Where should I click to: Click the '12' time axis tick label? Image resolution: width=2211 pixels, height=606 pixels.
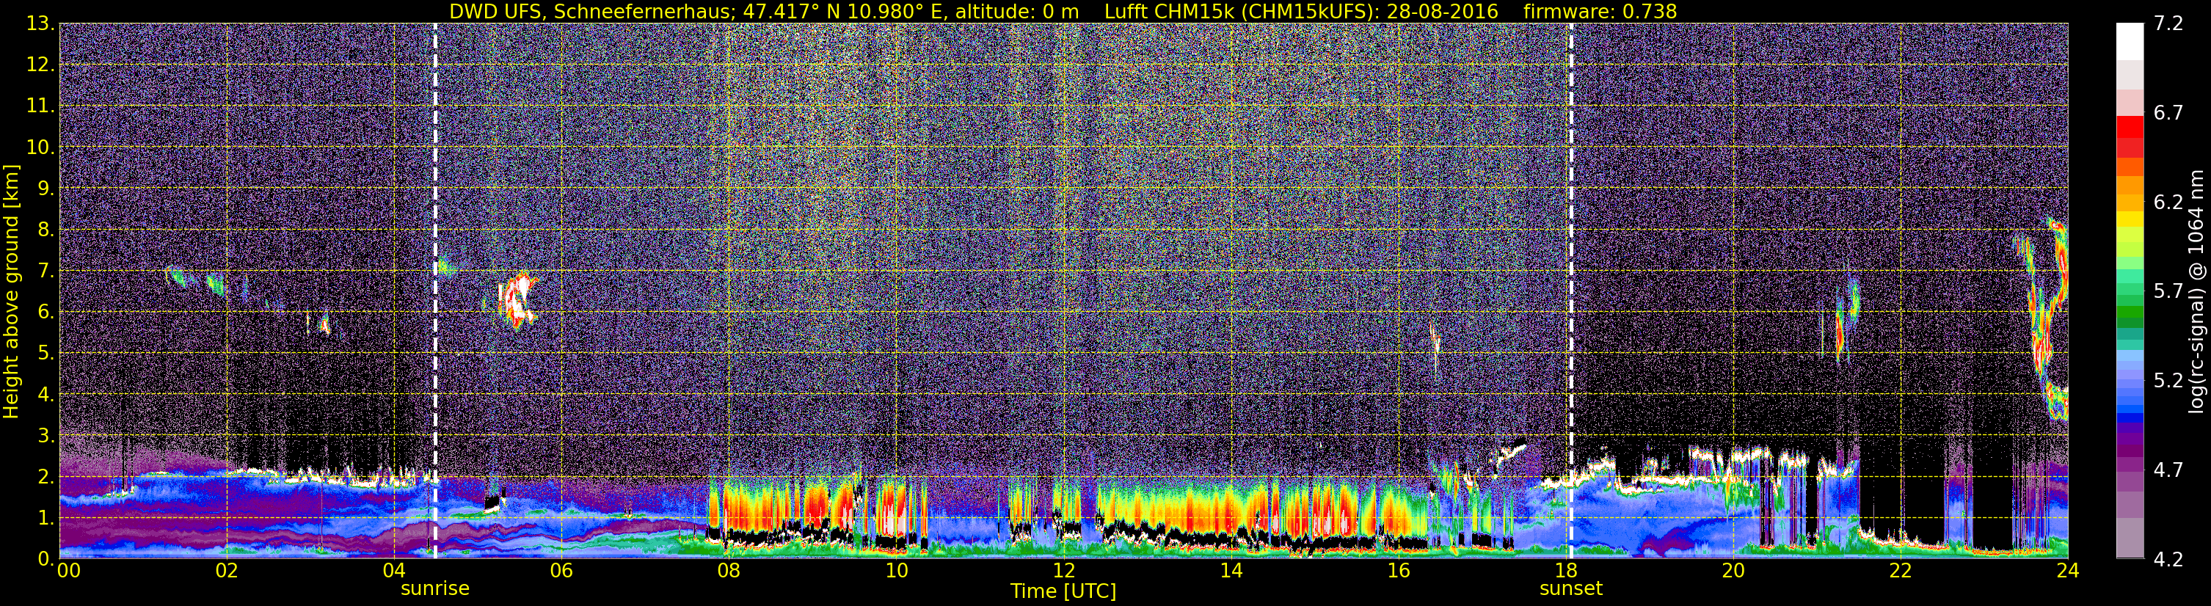[1063, 571]
